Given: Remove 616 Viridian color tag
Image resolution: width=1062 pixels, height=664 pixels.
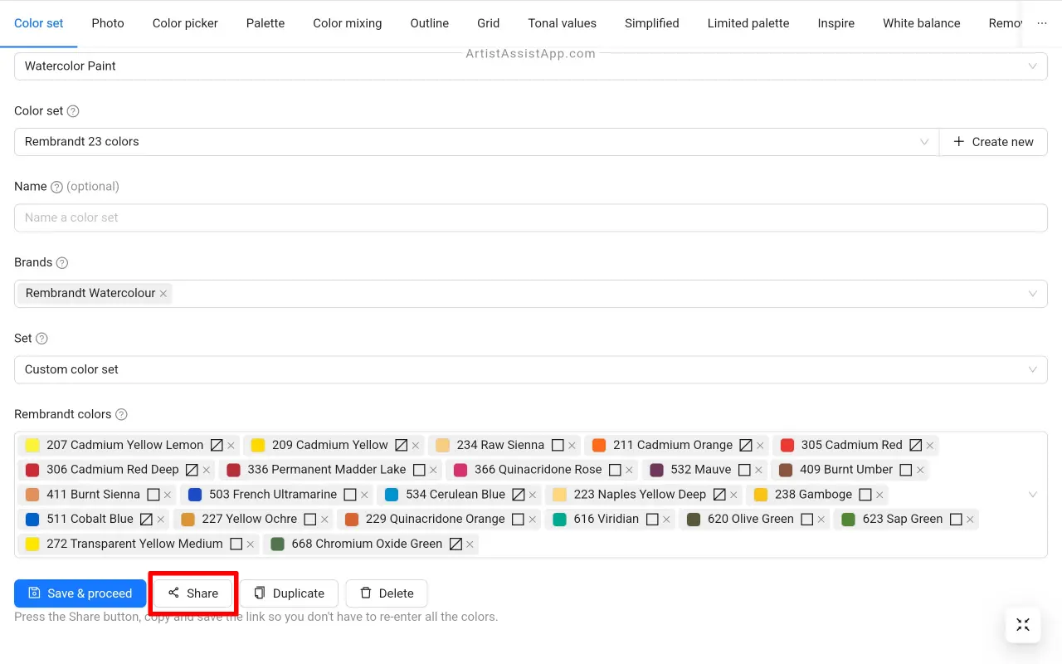Looking at the screenshot, I should [666, 520].
